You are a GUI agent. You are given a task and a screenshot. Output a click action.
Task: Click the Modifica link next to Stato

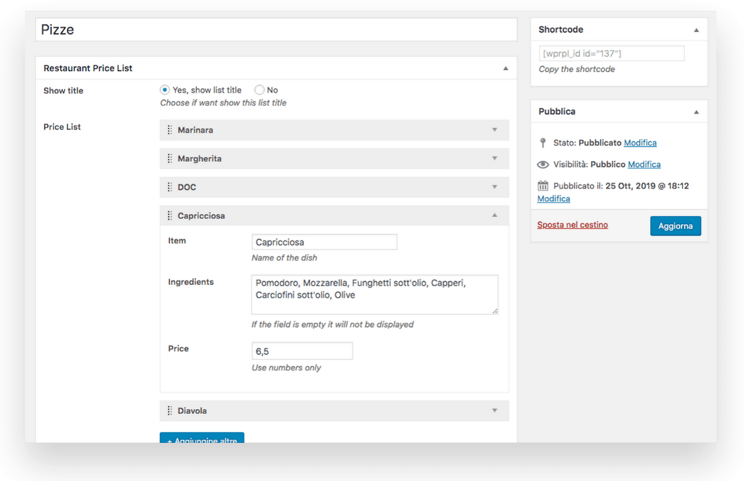640,143
